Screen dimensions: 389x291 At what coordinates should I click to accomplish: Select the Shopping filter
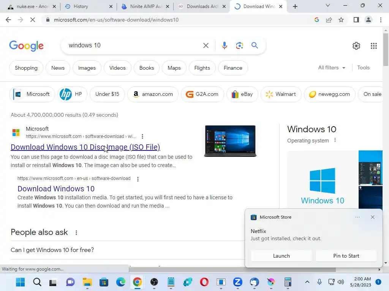click(26, 68)
